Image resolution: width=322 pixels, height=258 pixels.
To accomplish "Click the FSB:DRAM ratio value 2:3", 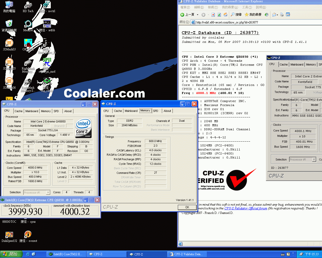I will 155,146.
